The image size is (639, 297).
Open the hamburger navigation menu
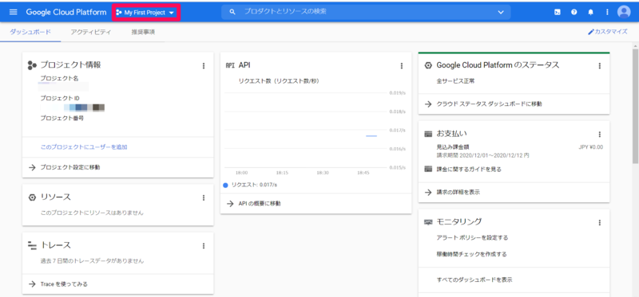13,12
